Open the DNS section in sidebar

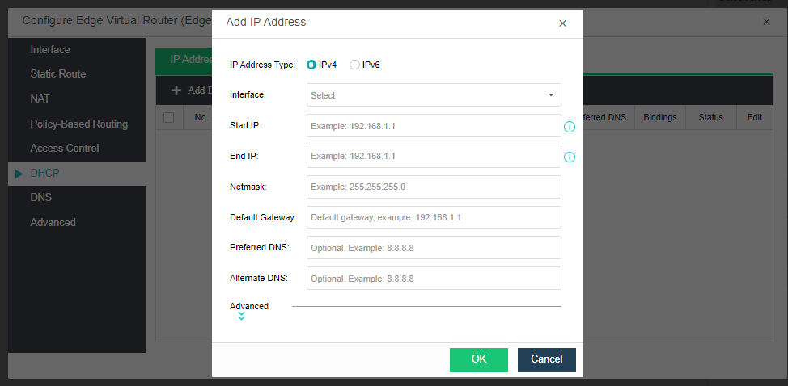click(x=41, y=198)
